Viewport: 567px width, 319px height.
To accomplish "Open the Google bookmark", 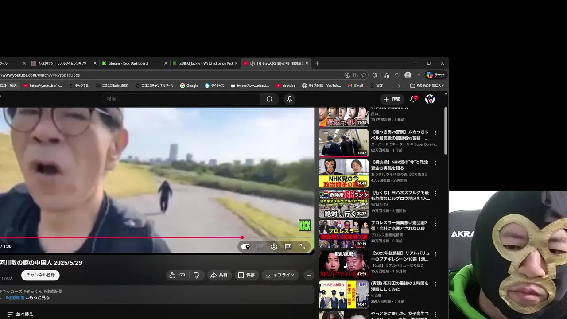I will click(x=189, y=86).
